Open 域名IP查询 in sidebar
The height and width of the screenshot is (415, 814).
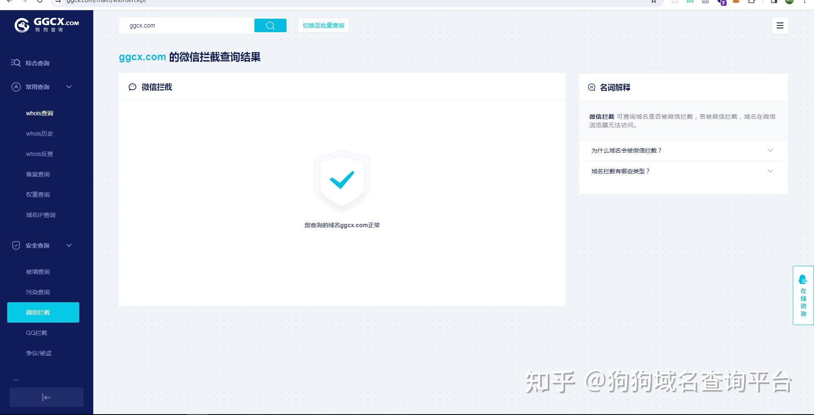coord(41,215)
